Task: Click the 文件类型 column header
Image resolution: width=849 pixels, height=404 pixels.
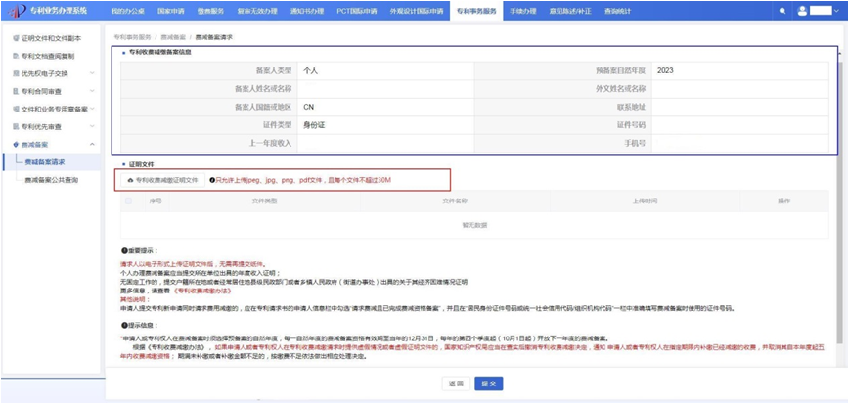Action: 265,201
